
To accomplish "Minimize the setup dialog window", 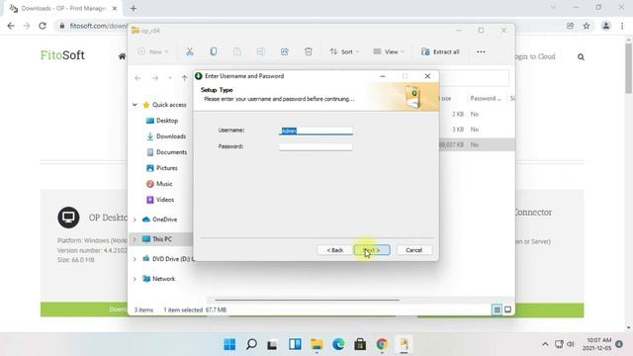I will 383,76.
